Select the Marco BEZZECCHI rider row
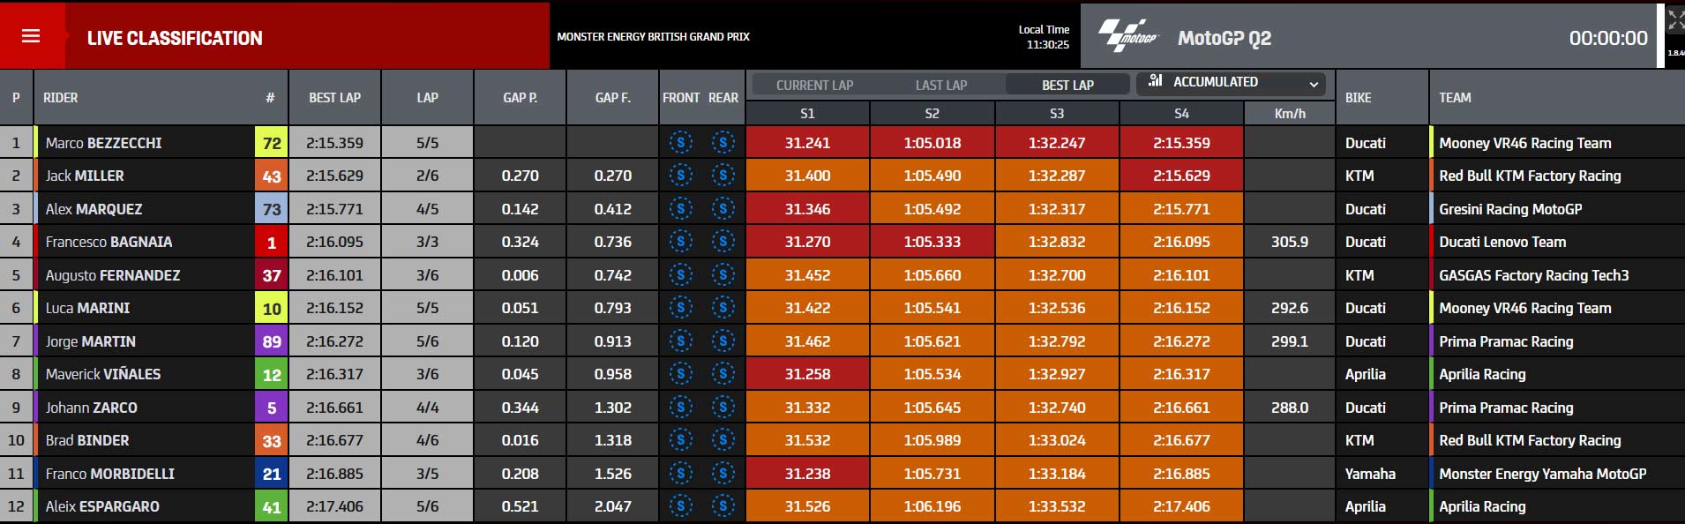This screenshot has width=1685, height=524. (x=842, y=143)
